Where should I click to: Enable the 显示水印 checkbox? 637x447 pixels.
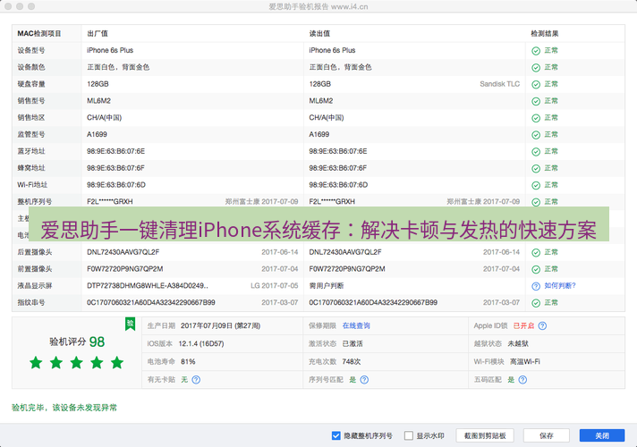pos(409,435)
